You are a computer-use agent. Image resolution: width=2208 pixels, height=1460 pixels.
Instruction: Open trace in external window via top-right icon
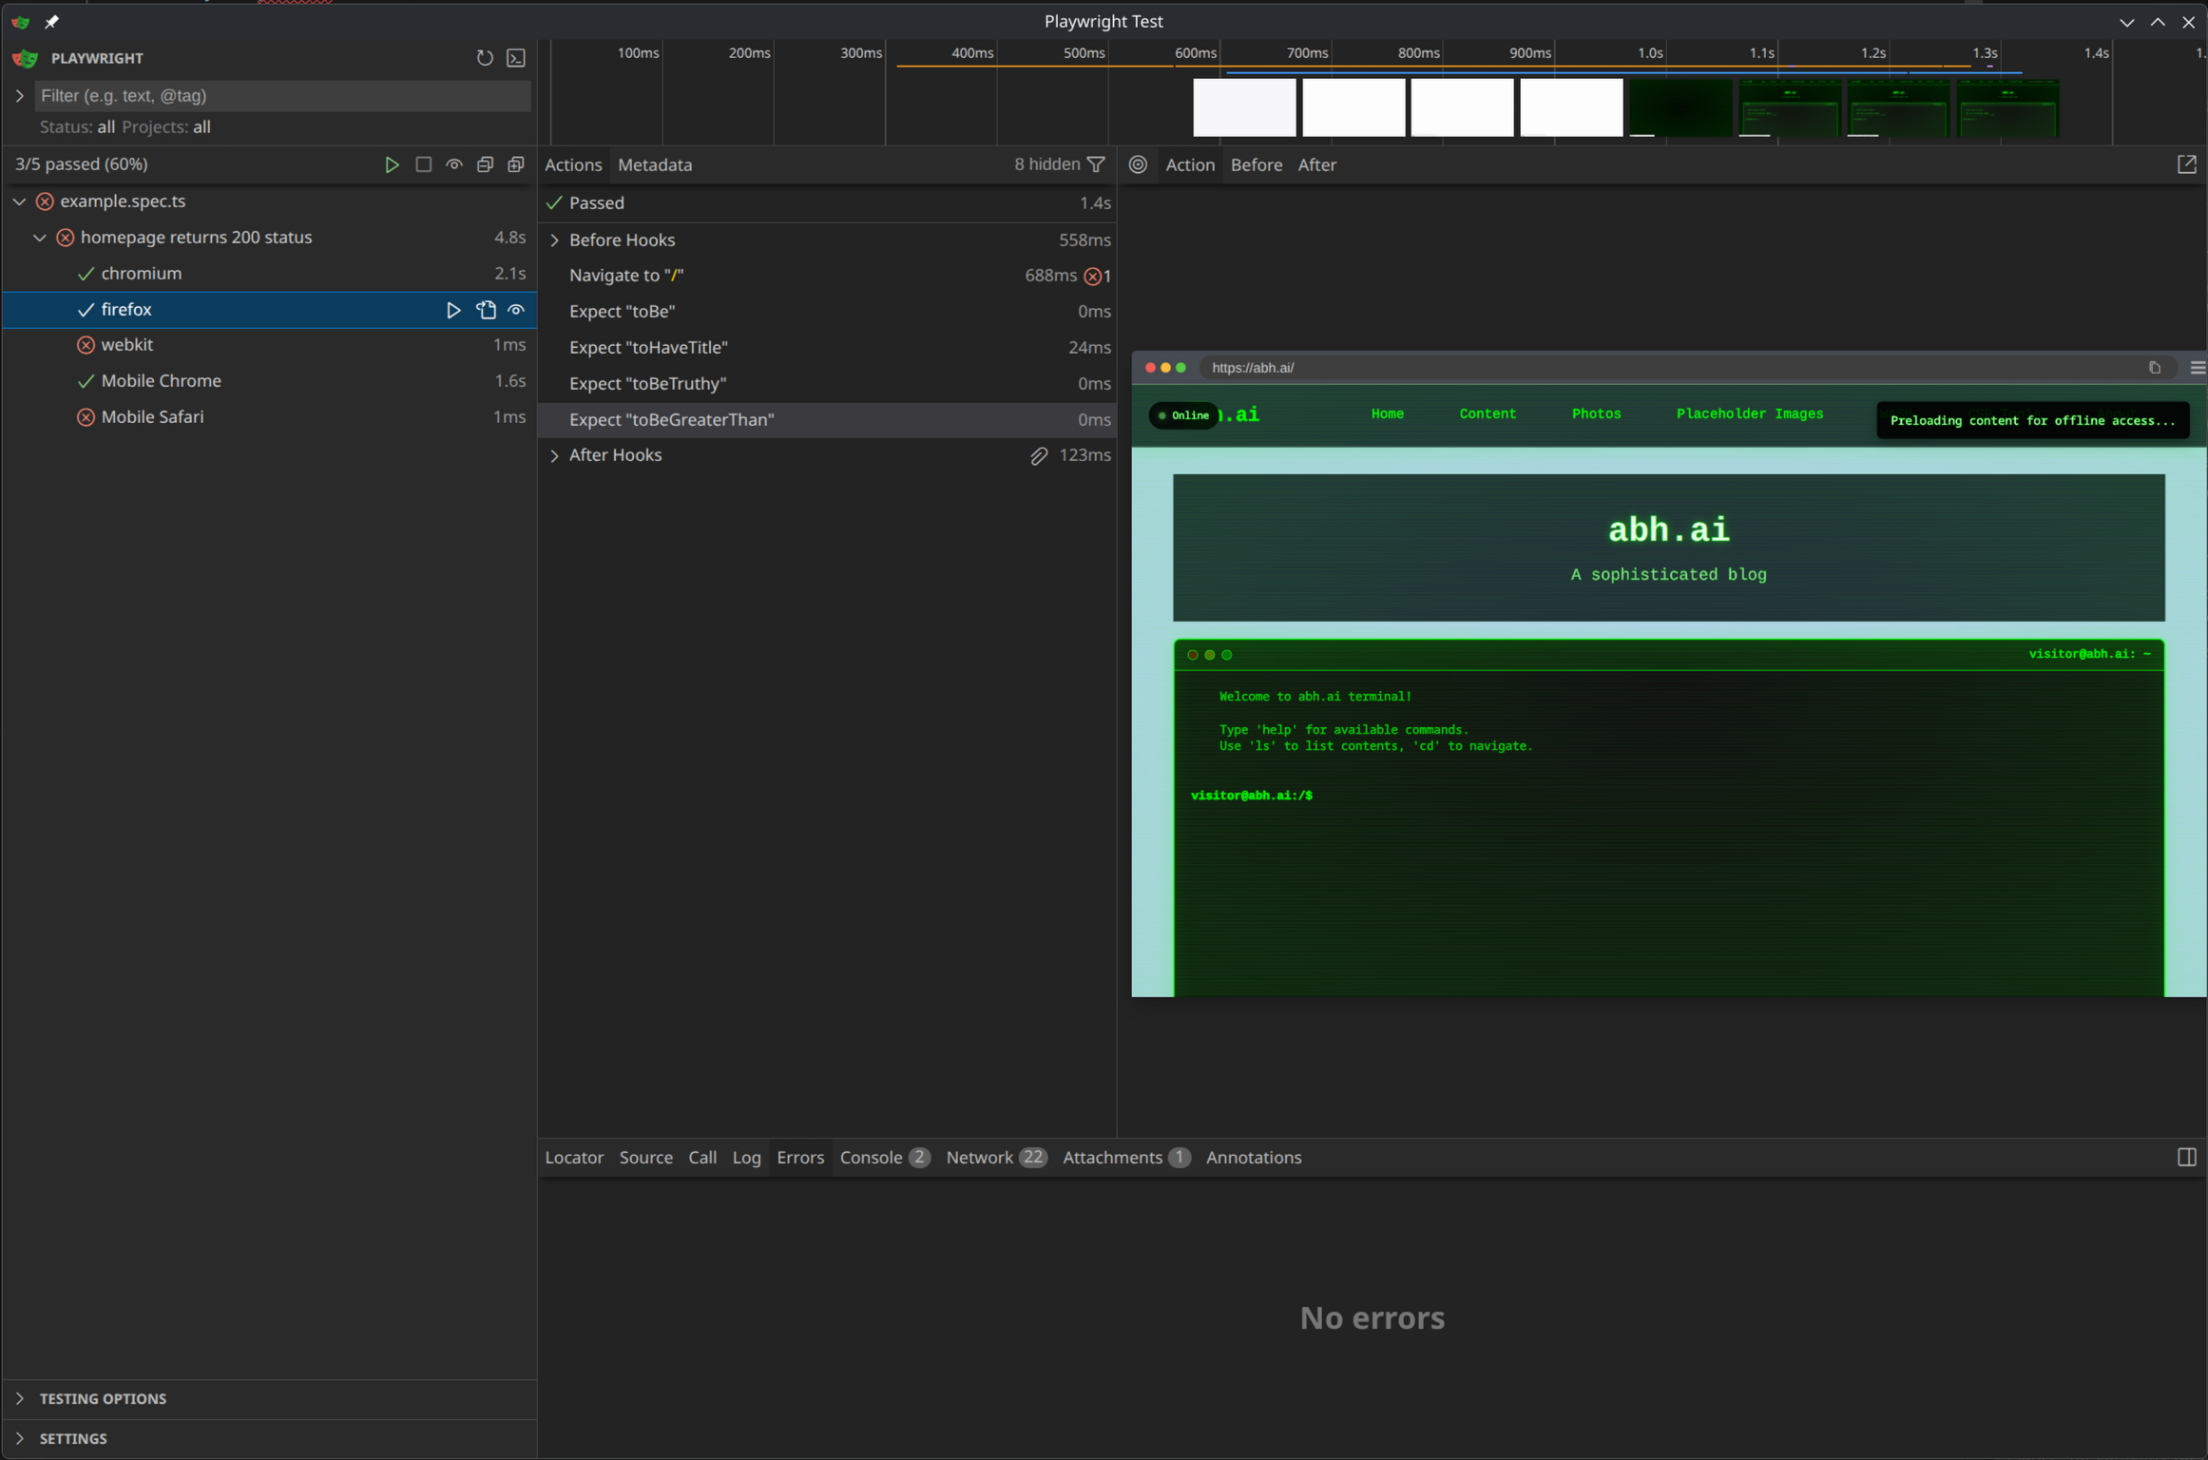2186,164
